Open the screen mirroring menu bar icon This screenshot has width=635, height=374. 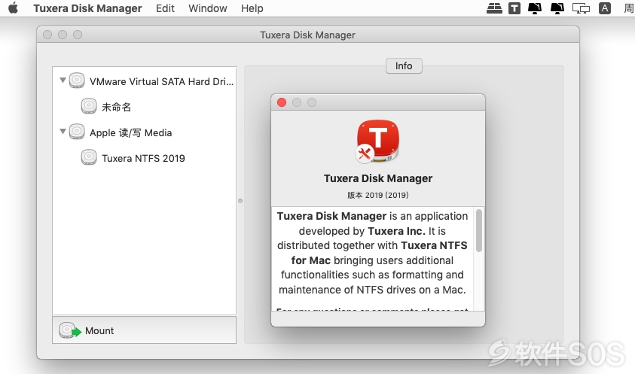(x=581, y=8)
